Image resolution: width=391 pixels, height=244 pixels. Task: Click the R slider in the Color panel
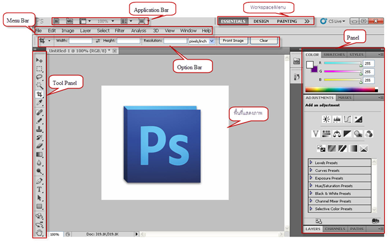coord(342,63)
